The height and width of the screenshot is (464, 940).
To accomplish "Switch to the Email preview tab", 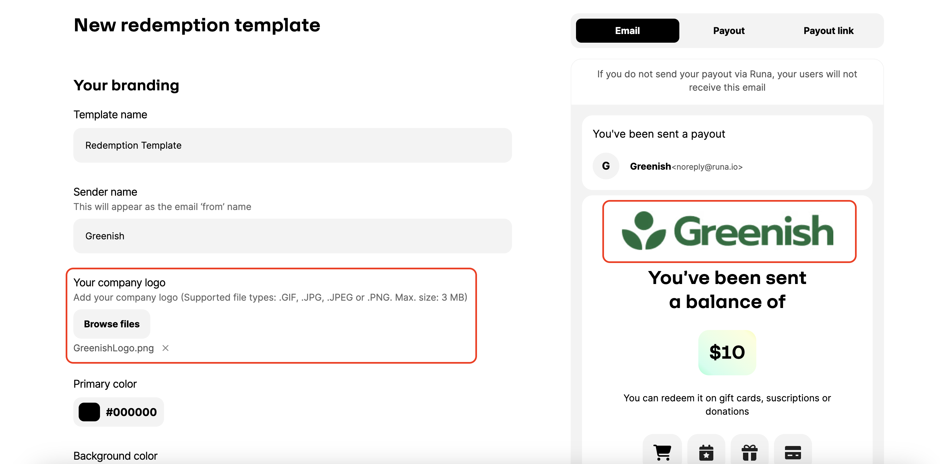I will (x=627, y=31).
